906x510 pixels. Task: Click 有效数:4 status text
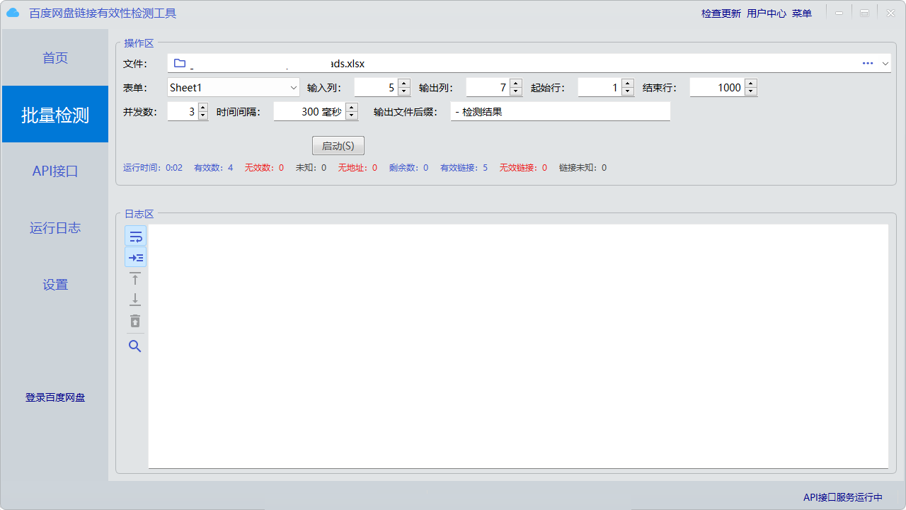click(214, 168)
